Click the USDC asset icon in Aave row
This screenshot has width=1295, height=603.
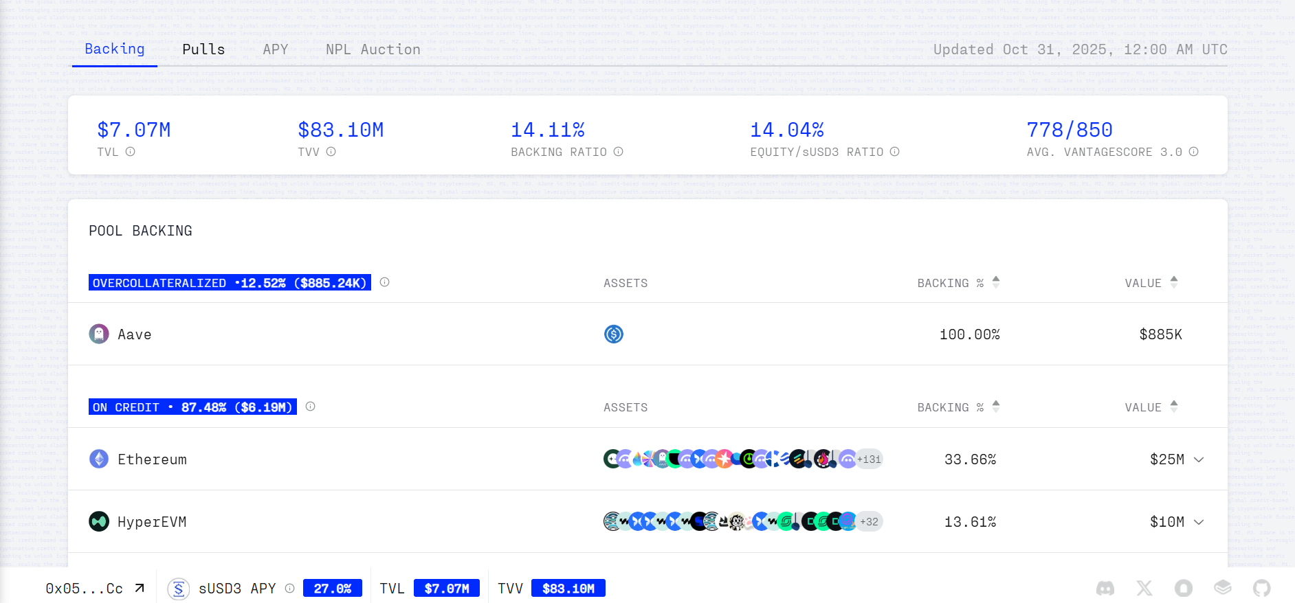pos(614,334)
